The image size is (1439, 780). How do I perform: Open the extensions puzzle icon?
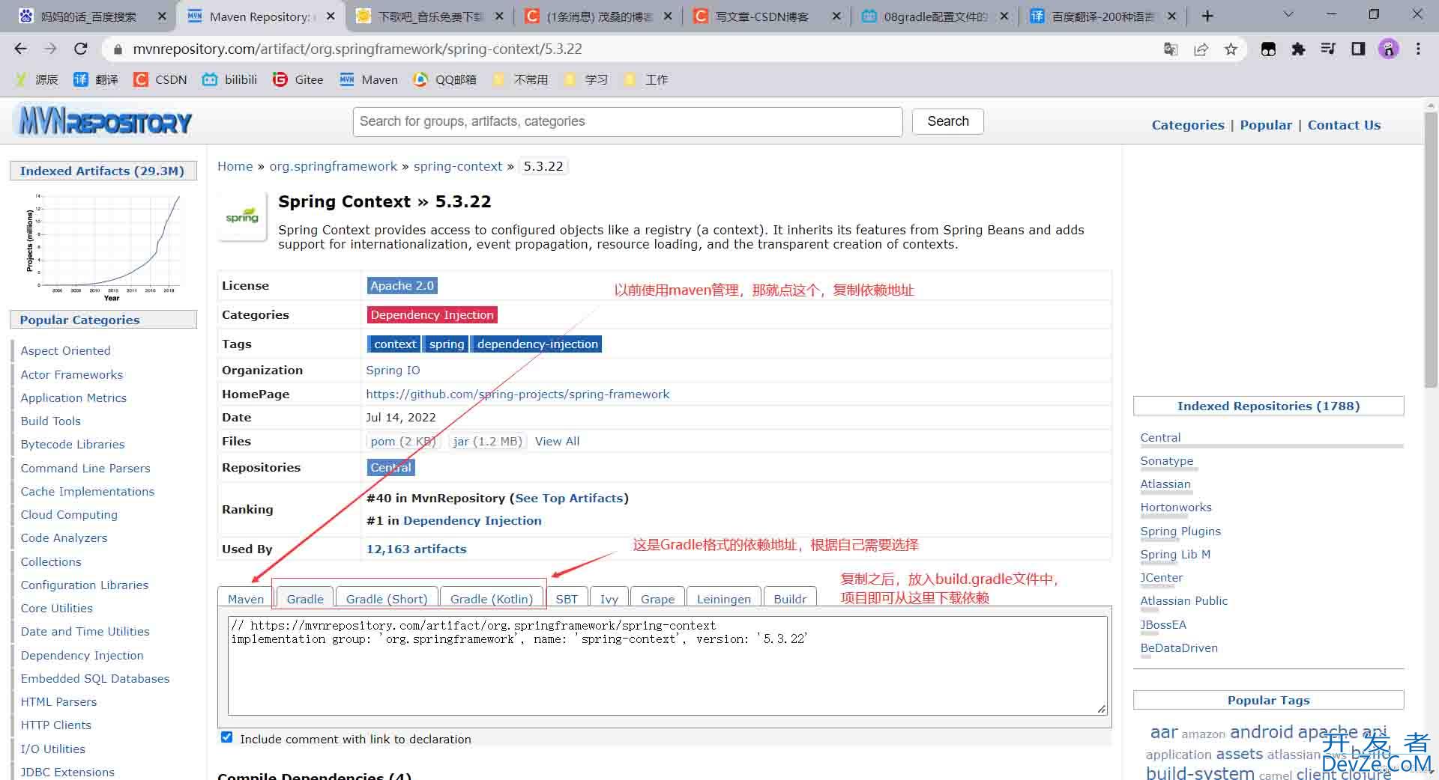(1298, 49)
